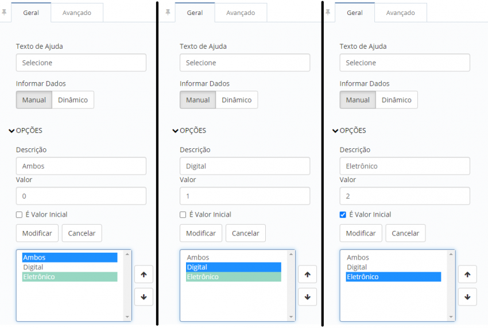Click the pin icon in middle panel

point(168,13)
